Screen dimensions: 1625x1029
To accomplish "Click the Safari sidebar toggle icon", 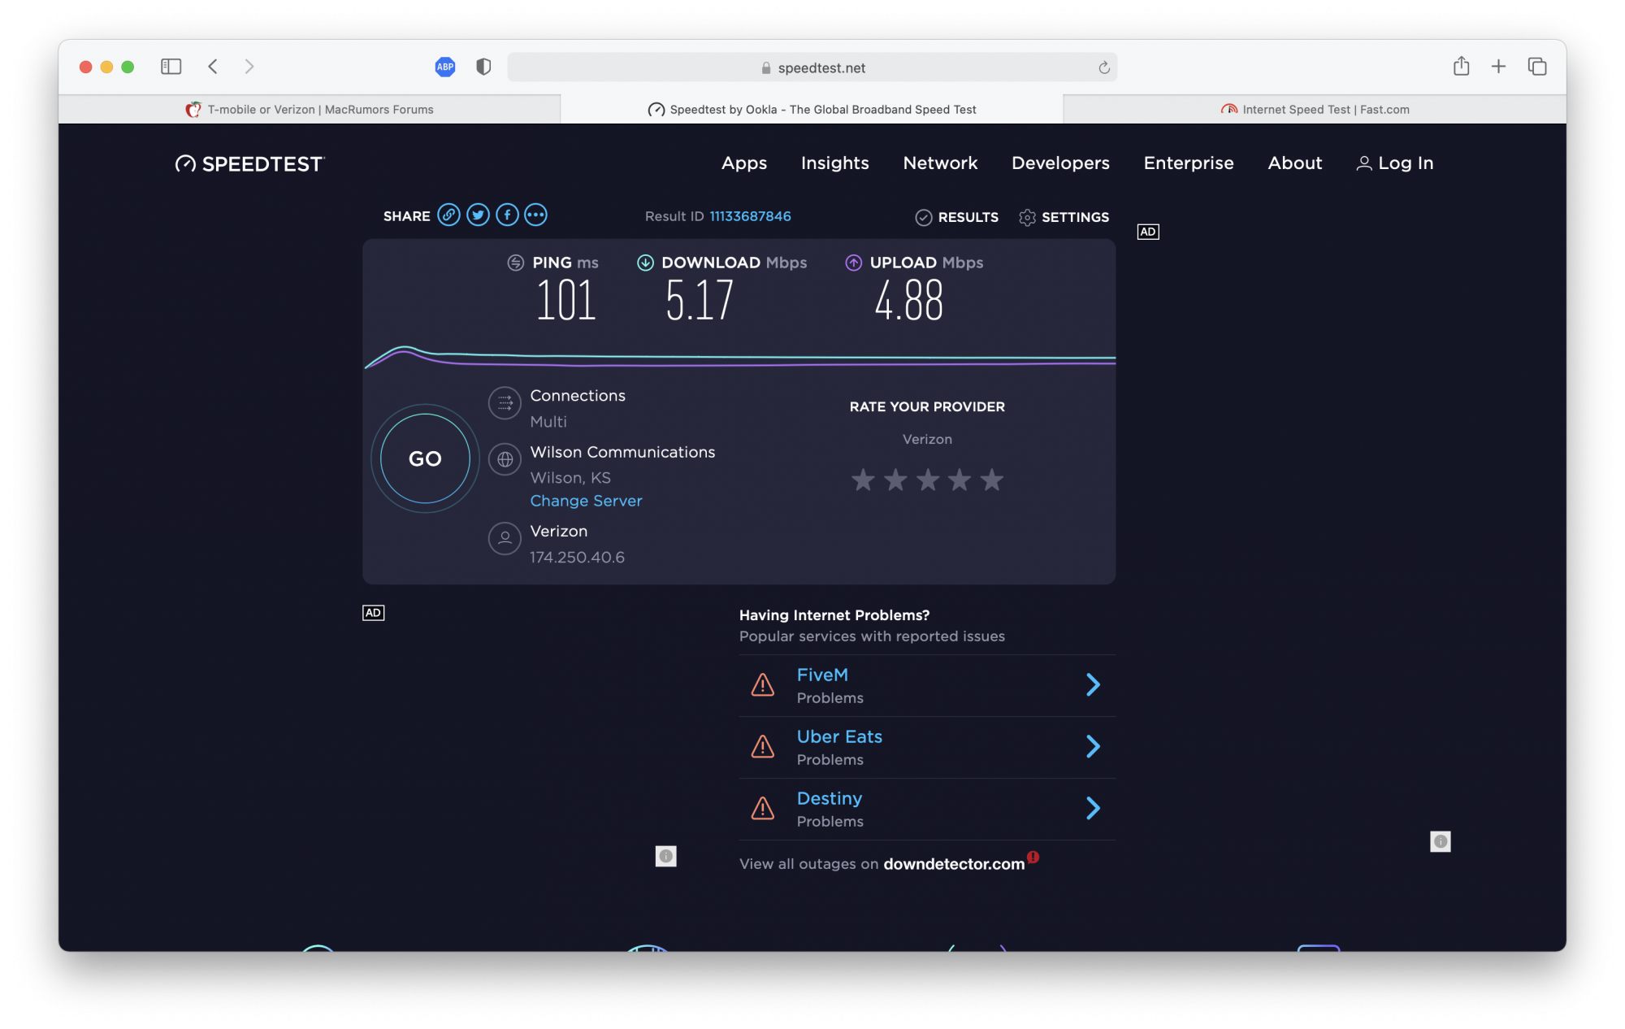I will point(171,67).
